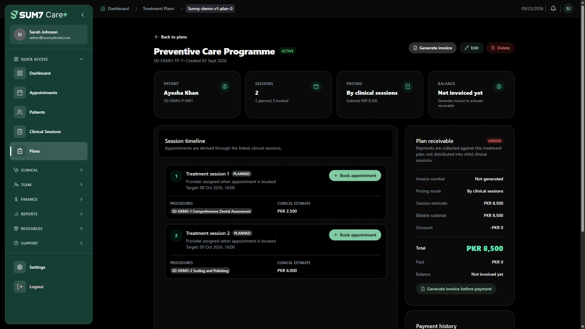585x329 pixels.
Task: Click the Logout icon
Action: pyautogui.click(x=20, y=287)
